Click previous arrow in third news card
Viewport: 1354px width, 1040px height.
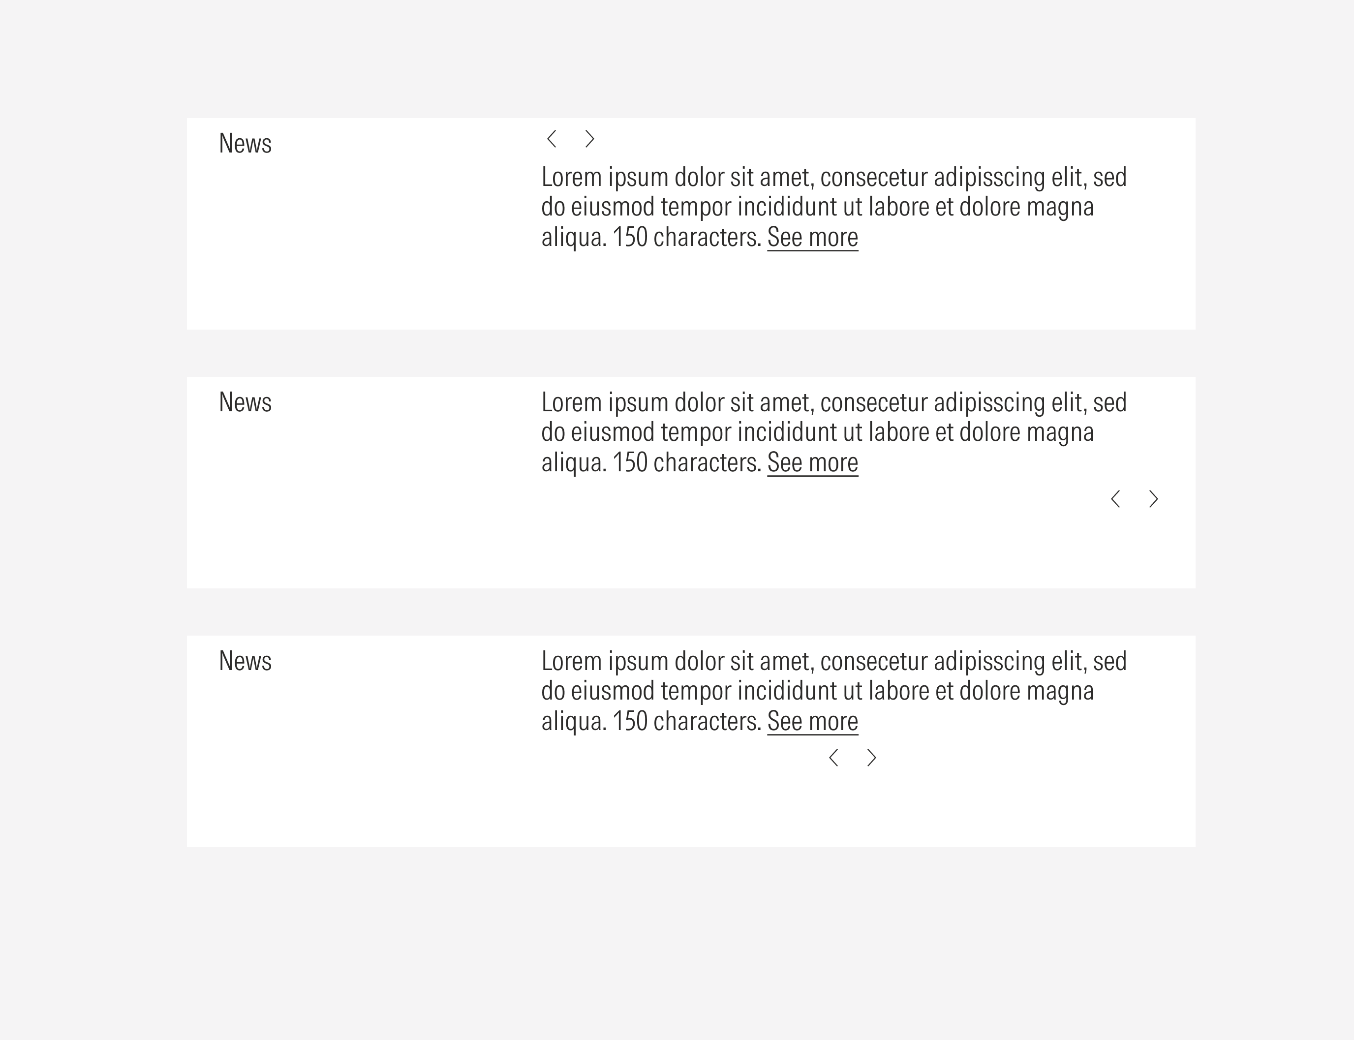click(x=833, y=758)
